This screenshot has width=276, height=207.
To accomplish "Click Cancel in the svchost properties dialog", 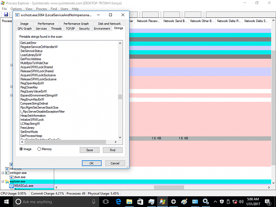I will tap(115, 163).
